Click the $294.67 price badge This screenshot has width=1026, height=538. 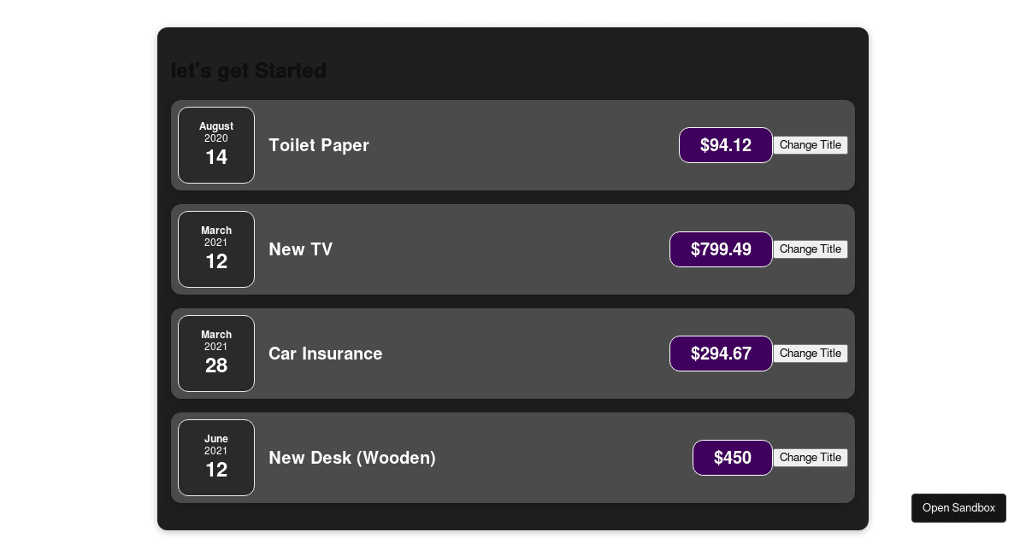coord(721,354)
